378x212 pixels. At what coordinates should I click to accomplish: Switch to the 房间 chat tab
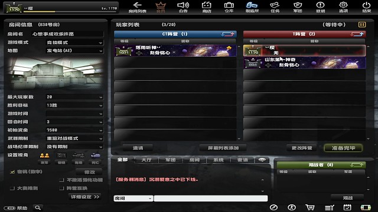(194, 160)
